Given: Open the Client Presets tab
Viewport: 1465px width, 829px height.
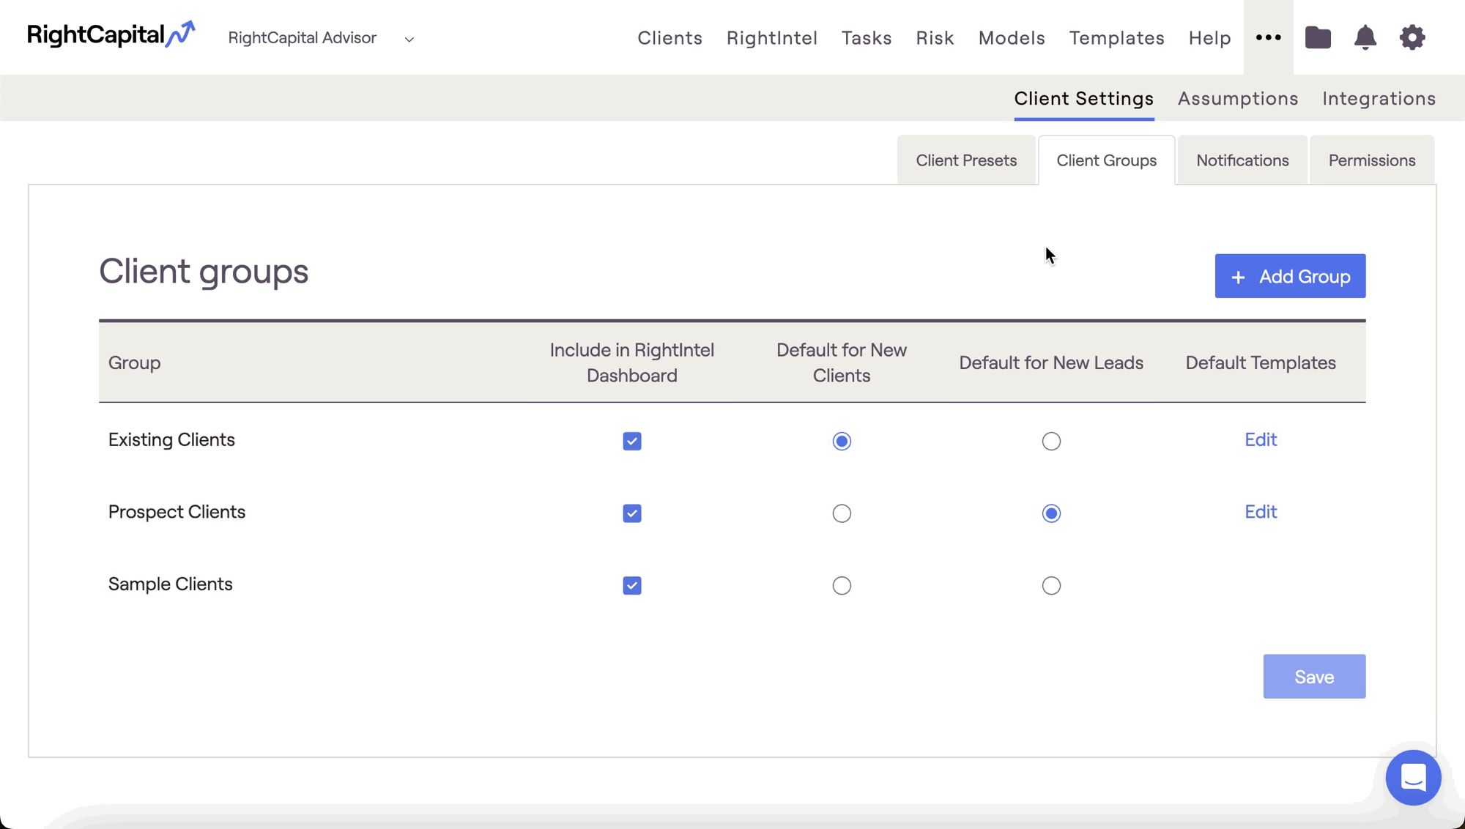Looking at the screenshot, I should coord(966,160).
